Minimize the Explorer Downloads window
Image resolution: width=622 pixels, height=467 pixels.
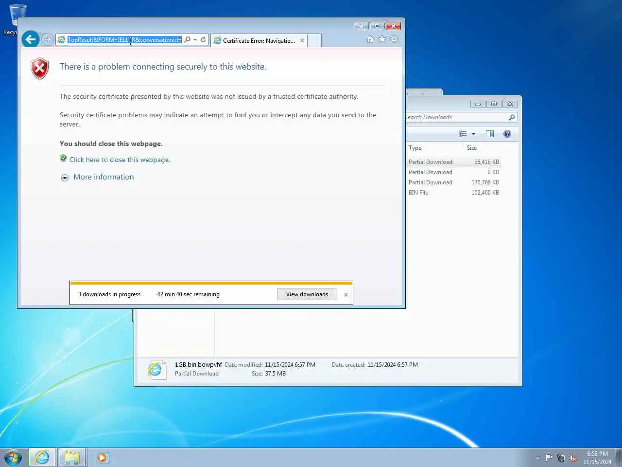click(478, 104)
